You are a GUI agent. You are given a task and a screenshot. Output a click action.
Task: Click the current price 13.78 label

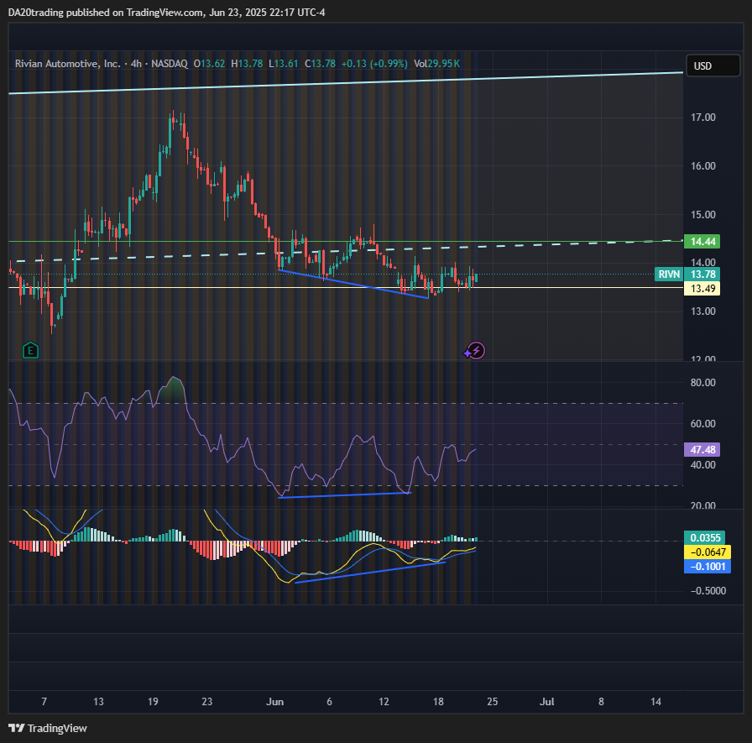(702, 275)
